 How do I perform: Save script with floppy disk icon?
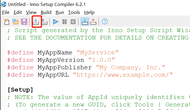click(x=24, y=22)
